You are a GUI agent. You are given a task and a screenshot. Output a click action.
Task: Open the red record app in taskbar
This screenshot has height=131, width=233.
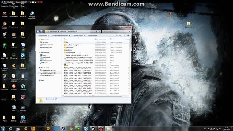tap(101, 128)
